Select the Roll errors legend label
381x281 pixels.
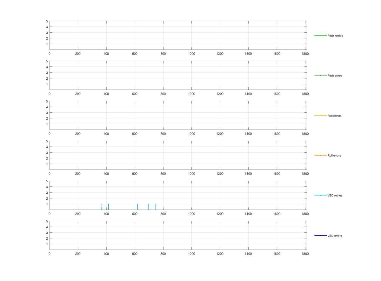point(334,156)
